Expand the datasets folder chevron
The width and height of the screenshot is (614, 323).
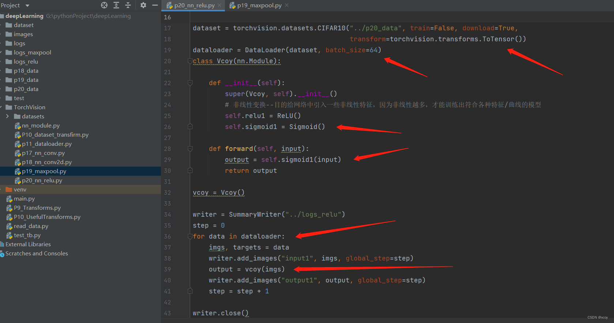click(7, 116)
